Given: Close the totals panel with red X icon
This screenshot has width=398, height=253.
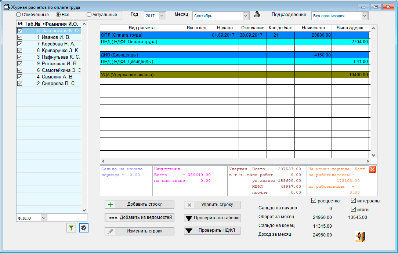Looking at the screenshot, I should click(x=372, y=169).
